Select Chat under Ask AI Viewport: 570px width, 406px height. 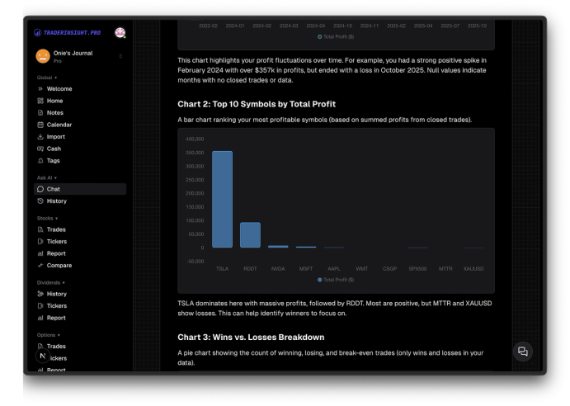(80, 189)
